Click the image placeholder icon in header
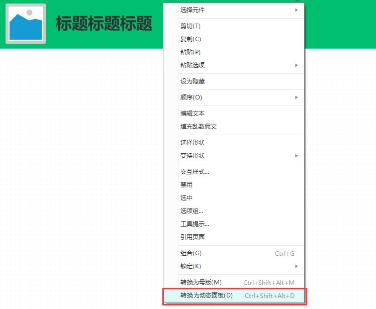 tap(26, 24)
